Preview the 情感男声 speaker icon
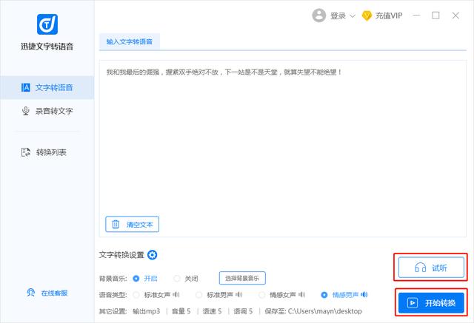474x323 pixels. pyautogui.click(x=364, y=295)
